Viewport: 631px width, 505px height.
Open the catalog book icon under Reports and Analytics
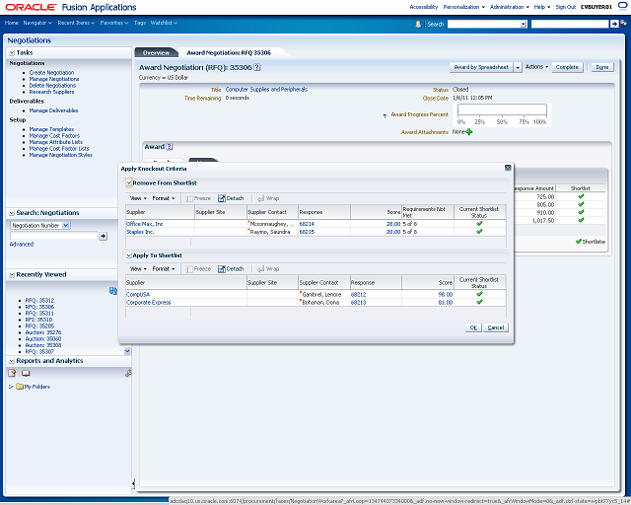pos(26,373)
